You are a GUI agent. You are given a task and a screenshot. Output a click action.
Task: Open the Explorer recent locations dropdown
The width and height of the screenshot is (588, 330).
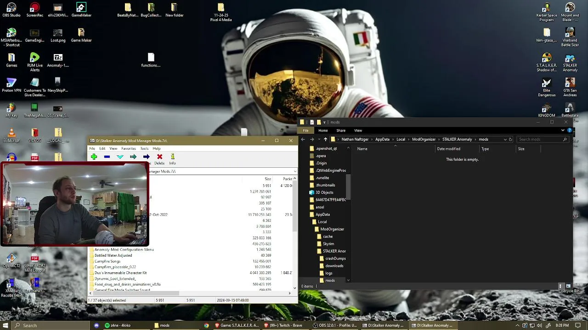pos(319,139)
